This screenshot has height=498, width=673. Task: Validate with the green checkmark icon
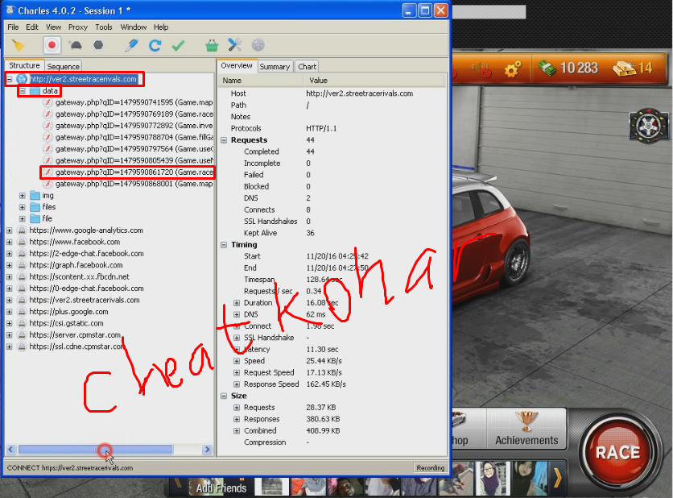[x=178, y=45]
